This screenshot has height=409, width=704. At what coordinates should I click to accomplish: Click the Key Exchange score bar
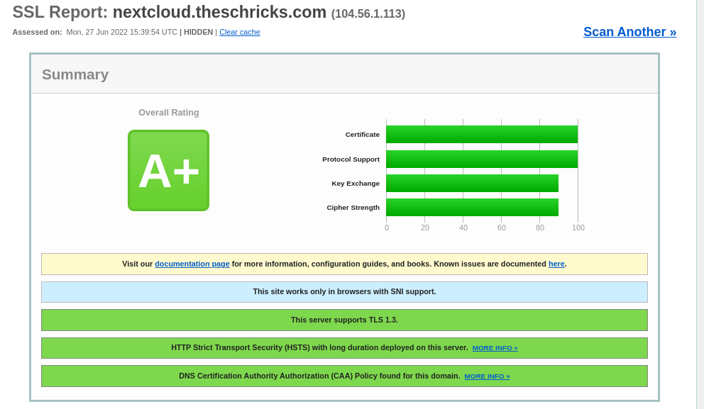click(x=472, y=183)
